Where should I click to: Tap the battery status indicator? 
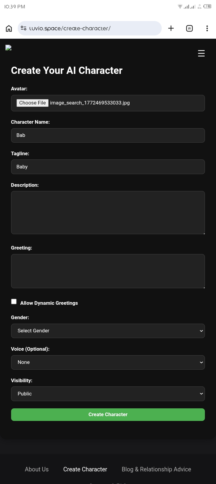coord(207,6)
